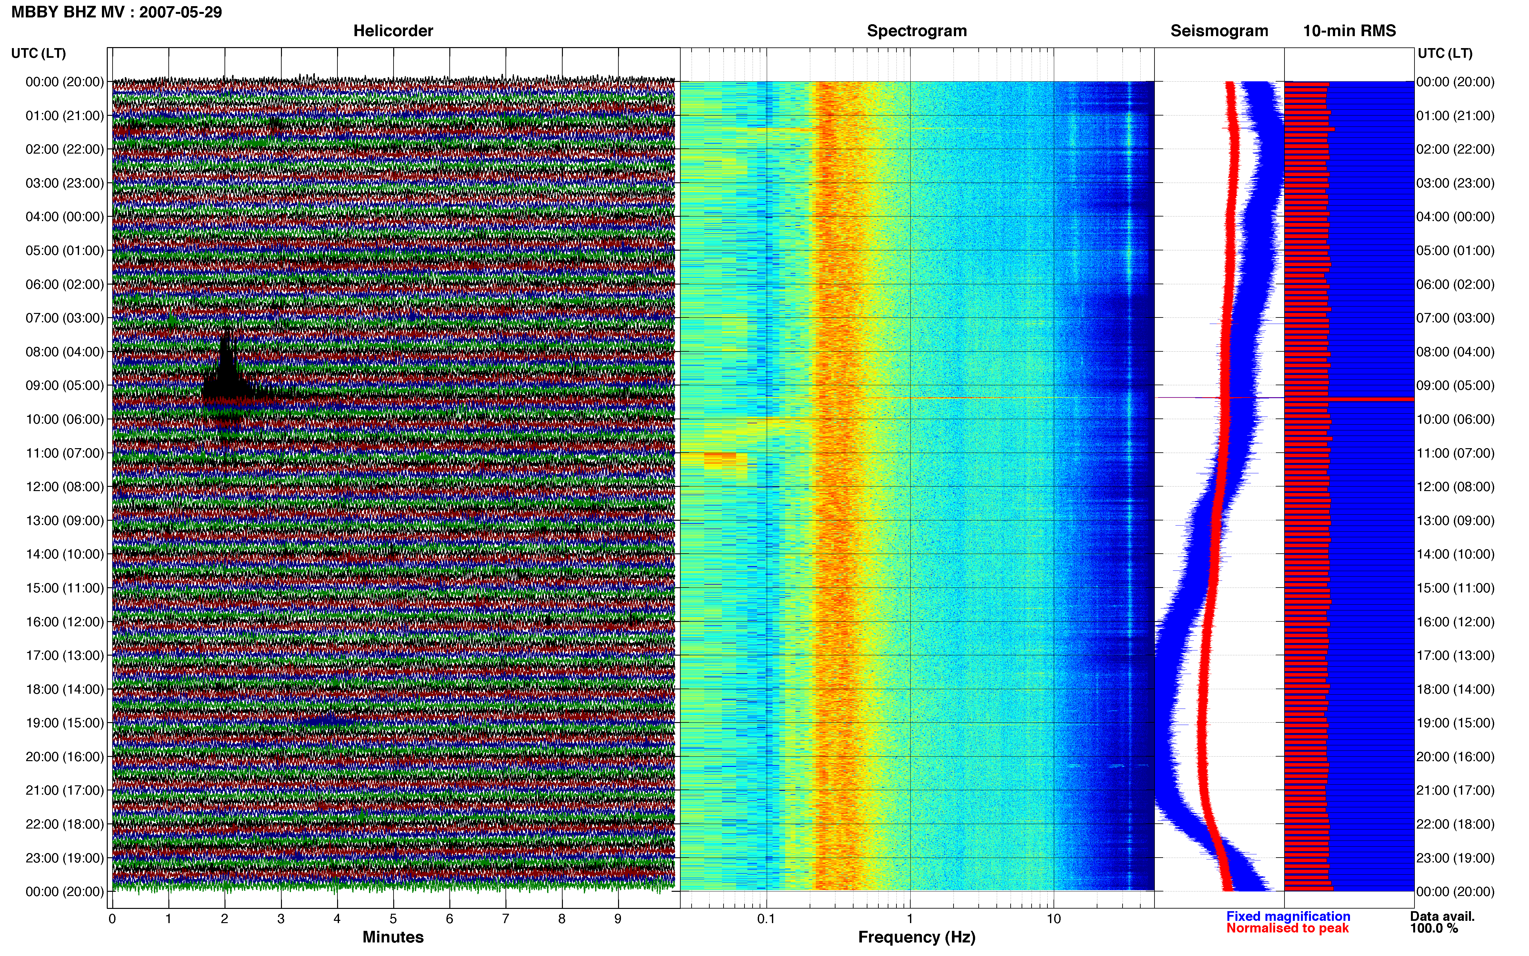
Task: Click 17:00 (13:00) label beside the RMS panel
Action: click(1456, 656)
